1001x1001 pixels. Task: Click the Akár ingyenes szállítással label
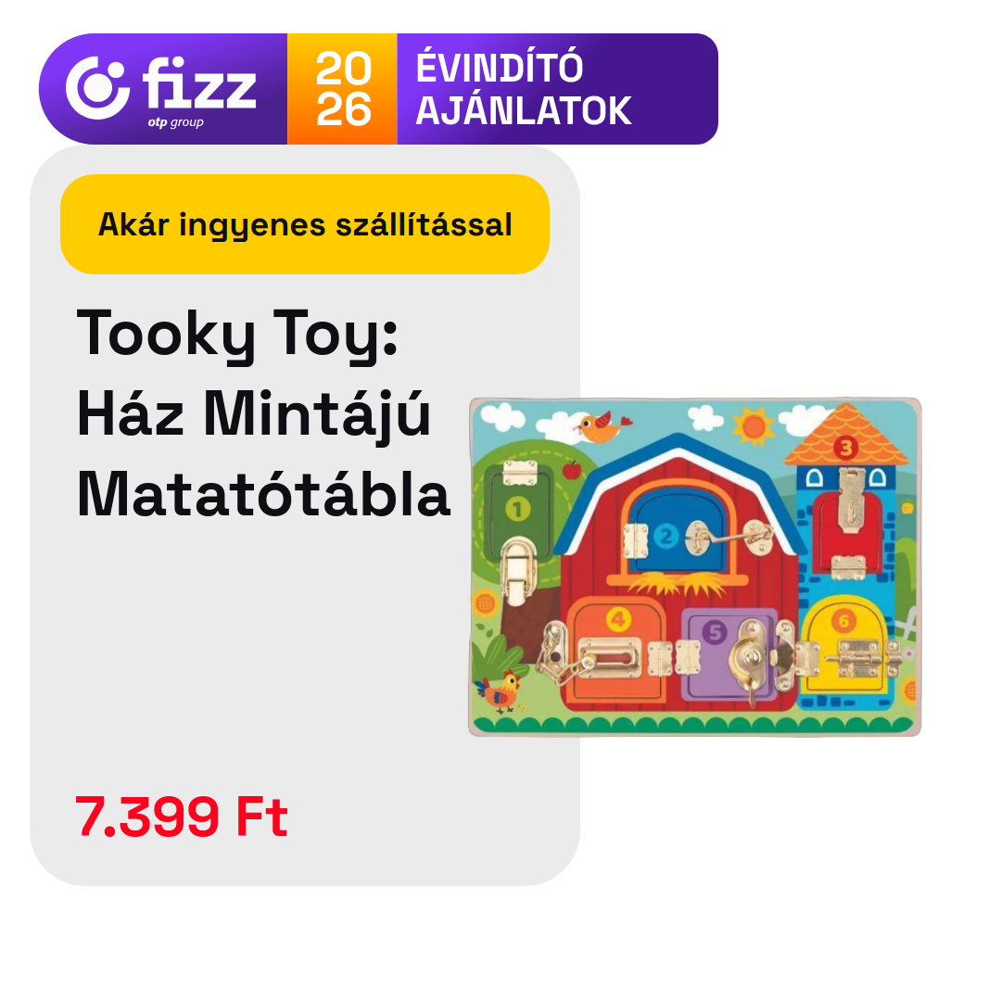305,224
